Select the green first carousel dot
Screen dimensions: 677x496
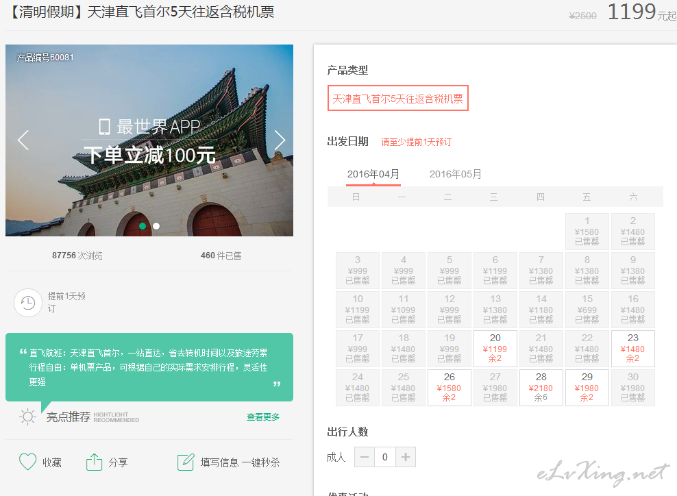click(143, 226)
